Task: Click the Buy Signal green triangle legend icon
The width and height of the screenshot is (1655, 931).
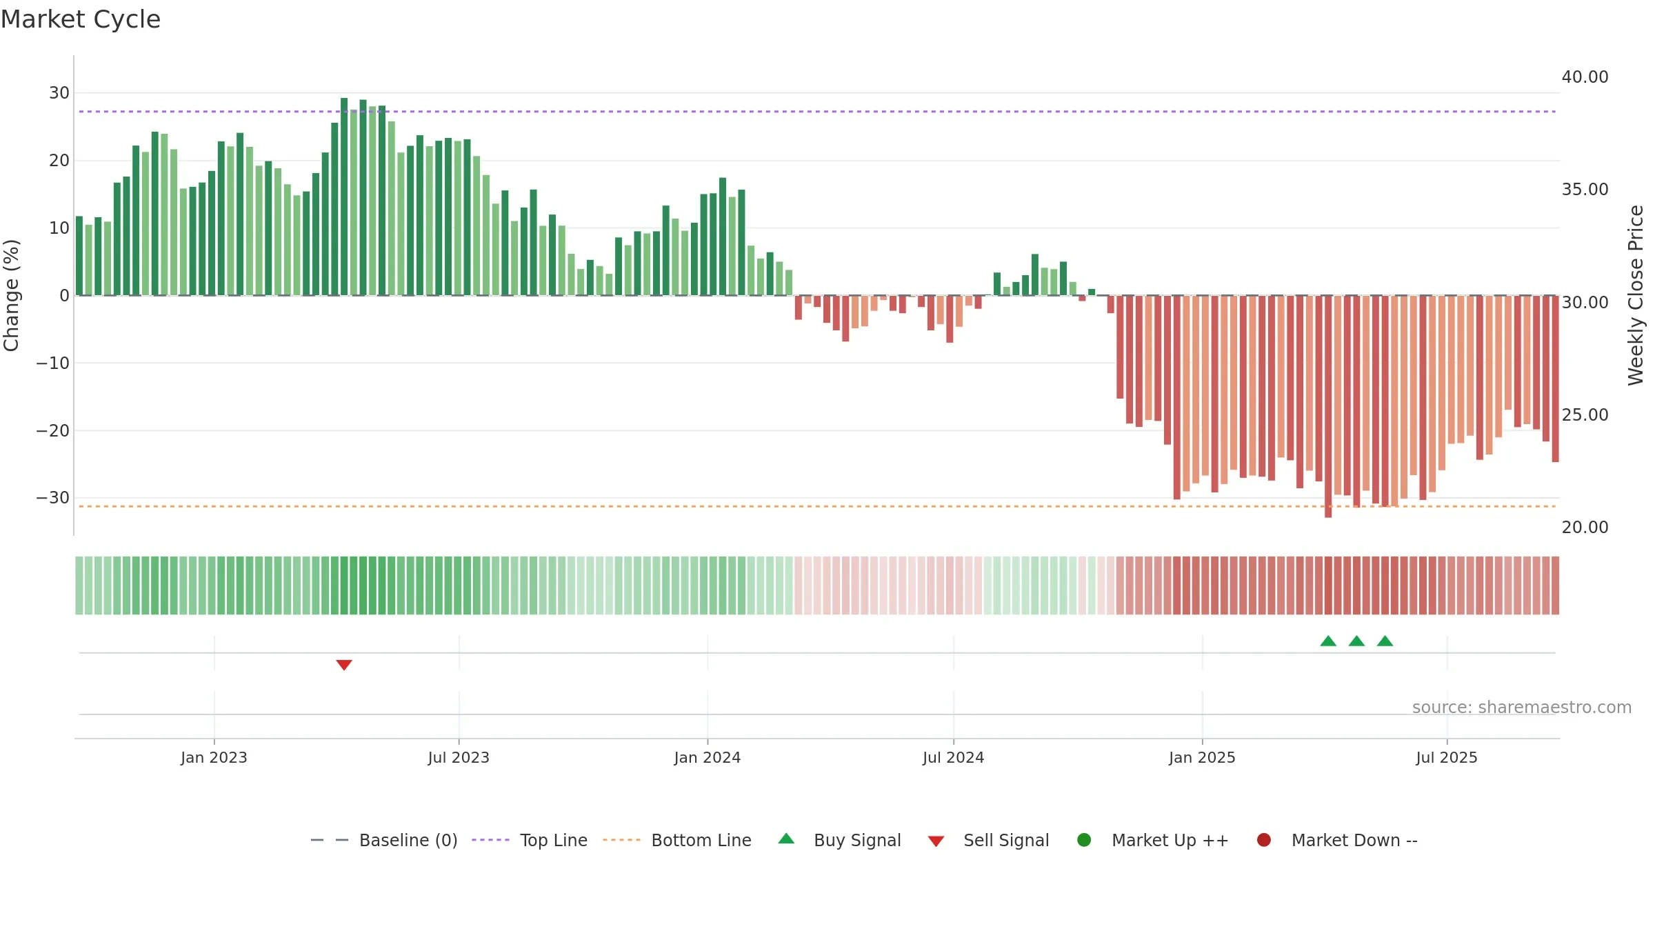Action: point(786,839)
